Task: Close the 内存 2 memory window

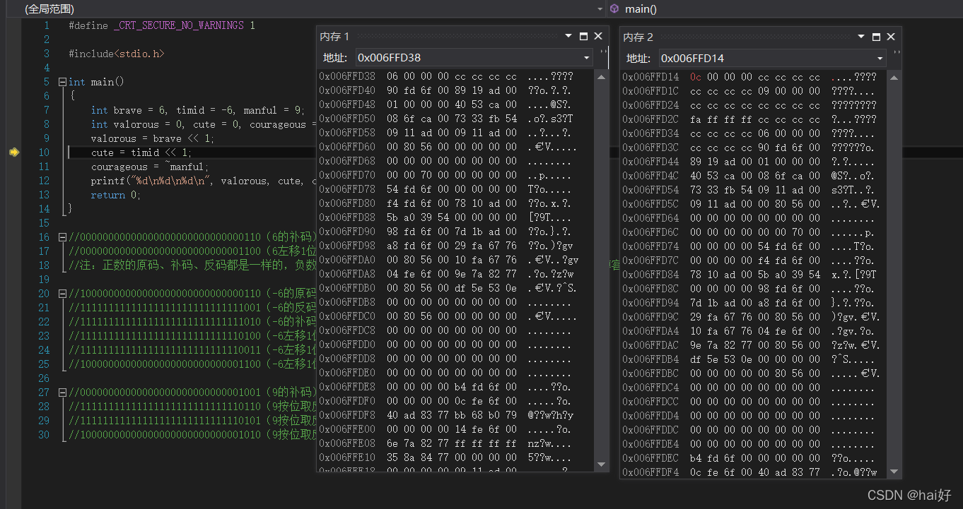Action: pos(891,37)
